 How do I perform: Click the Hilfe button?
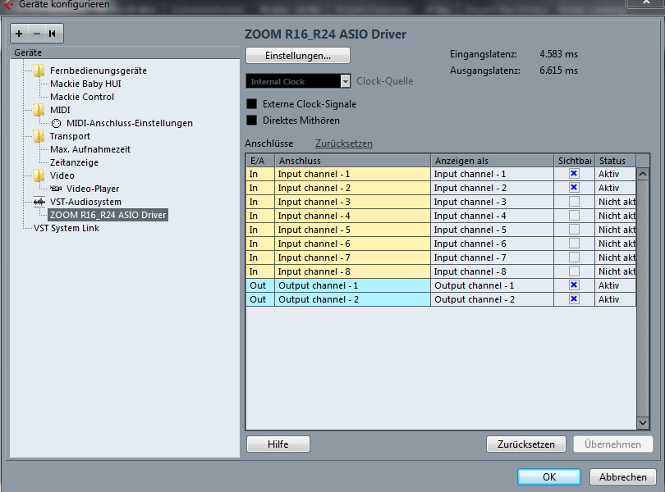(x=278, y=444)
